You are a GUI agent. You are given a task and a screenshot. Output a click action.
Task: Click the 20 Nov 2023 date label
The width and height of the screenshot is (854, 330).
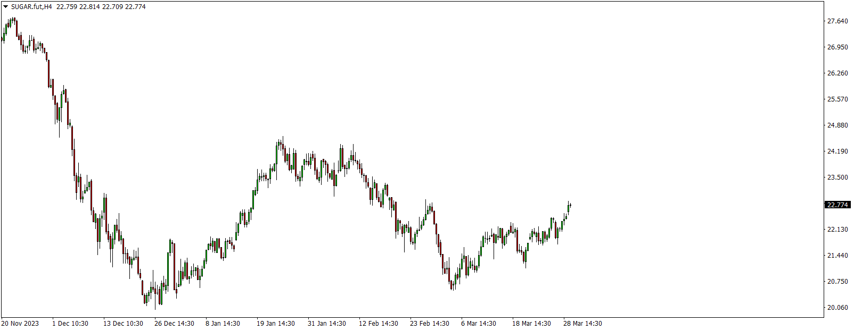20,324
